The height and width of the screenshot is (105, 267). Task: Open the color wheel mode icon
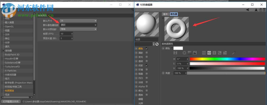click(x=184, y=53)
